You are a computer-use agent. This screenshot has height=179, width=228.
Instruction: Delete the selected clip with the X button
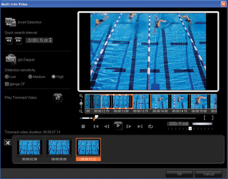tap(8, 143)
